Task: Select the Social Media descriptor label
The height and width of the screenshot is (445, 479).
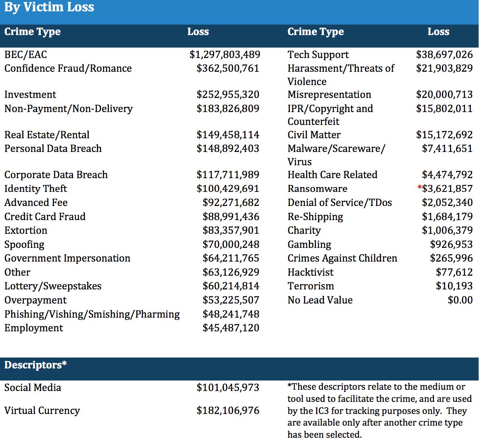Action: point(33,388)
